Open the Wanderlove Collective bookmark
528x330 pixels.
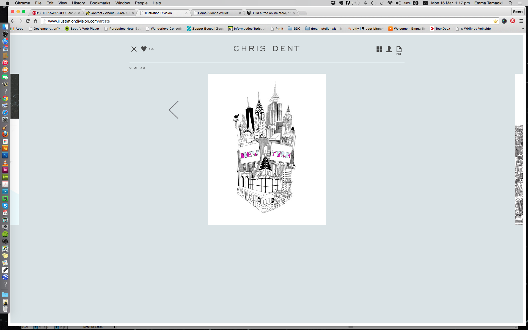coord(164,29)
